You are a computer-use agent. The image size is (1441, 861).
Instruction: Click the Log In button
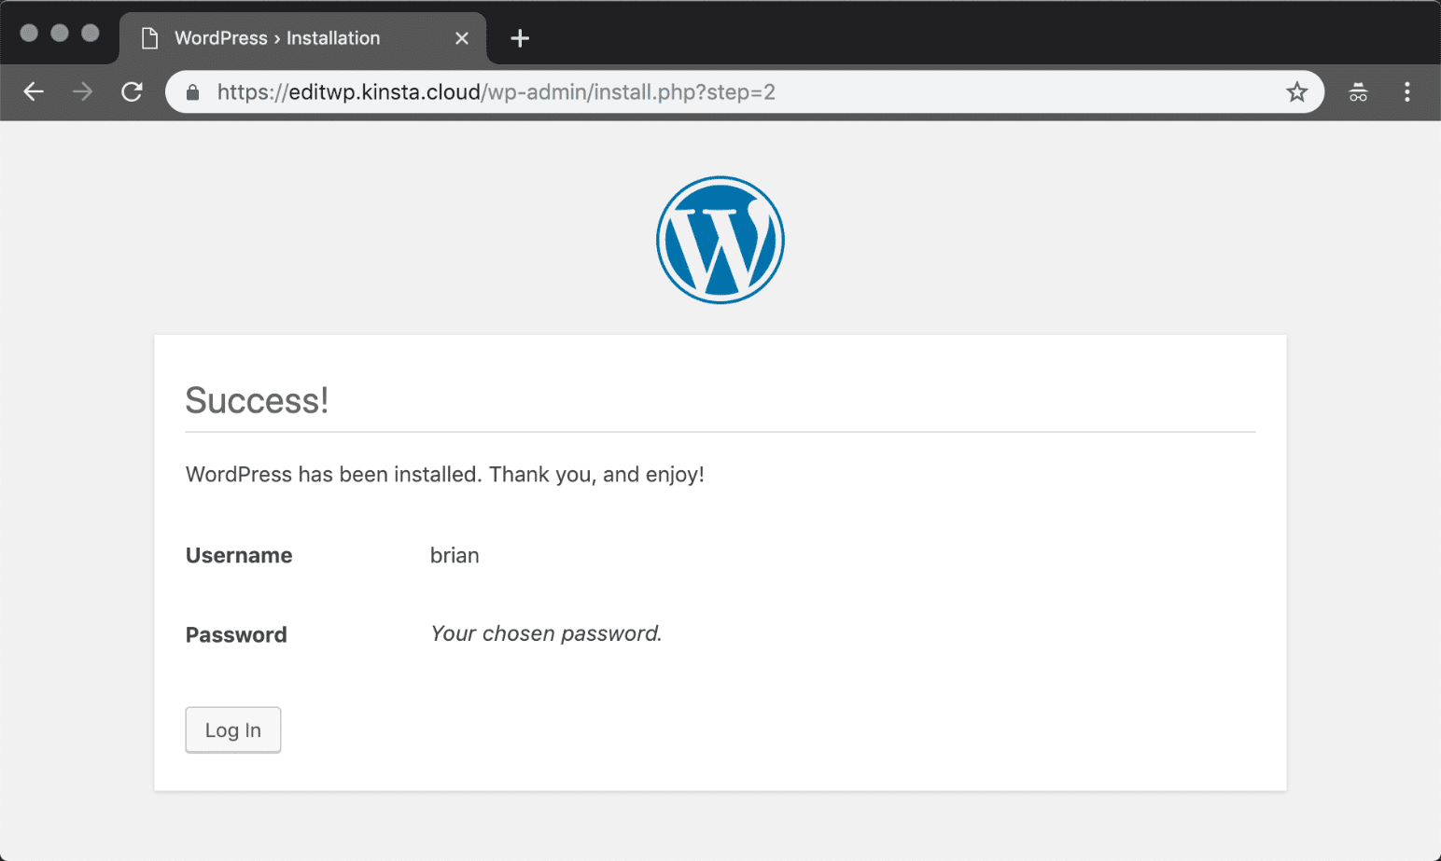pyautogui.click(x=232, y=729)
